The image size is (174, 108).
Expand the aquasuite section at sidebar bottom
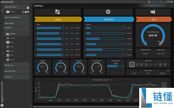17,77
